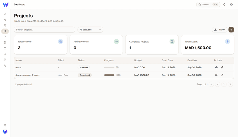The width and height of the screenshot is (238, 137).
Task: Open the invoices document sidebar icon
Action: [x=5, y=43]
